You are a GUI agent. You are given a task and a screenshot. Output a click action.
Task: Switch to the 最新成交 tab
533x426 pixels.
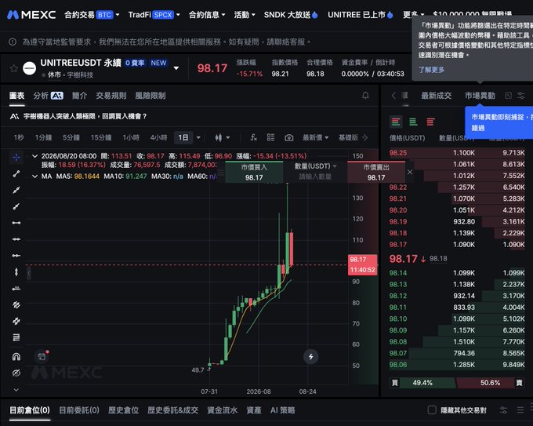click(436, 96)
